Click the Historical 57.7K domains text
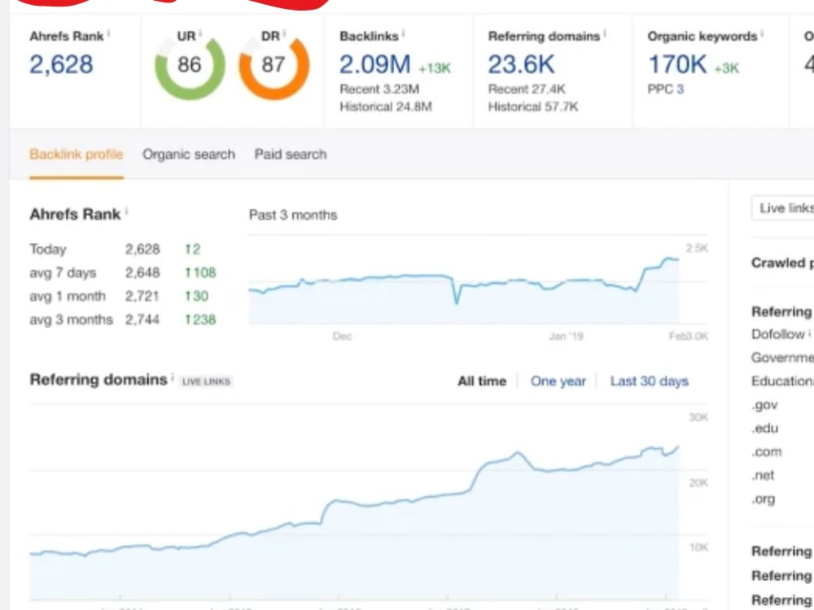Image resolution: width=814 pixels, height=610 pixels. [x=533, y=107]
